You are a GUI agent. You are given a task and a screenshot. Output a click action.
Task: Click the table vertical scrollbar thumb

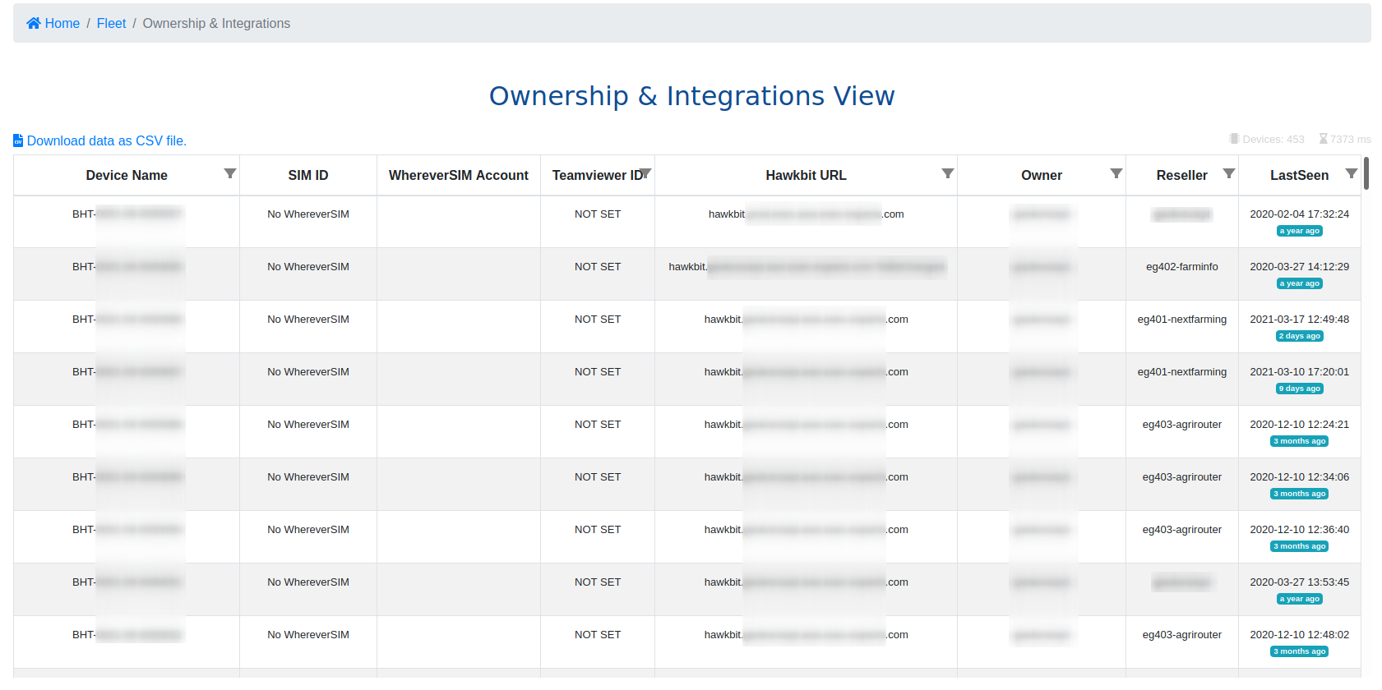(x=1366, y=173)
